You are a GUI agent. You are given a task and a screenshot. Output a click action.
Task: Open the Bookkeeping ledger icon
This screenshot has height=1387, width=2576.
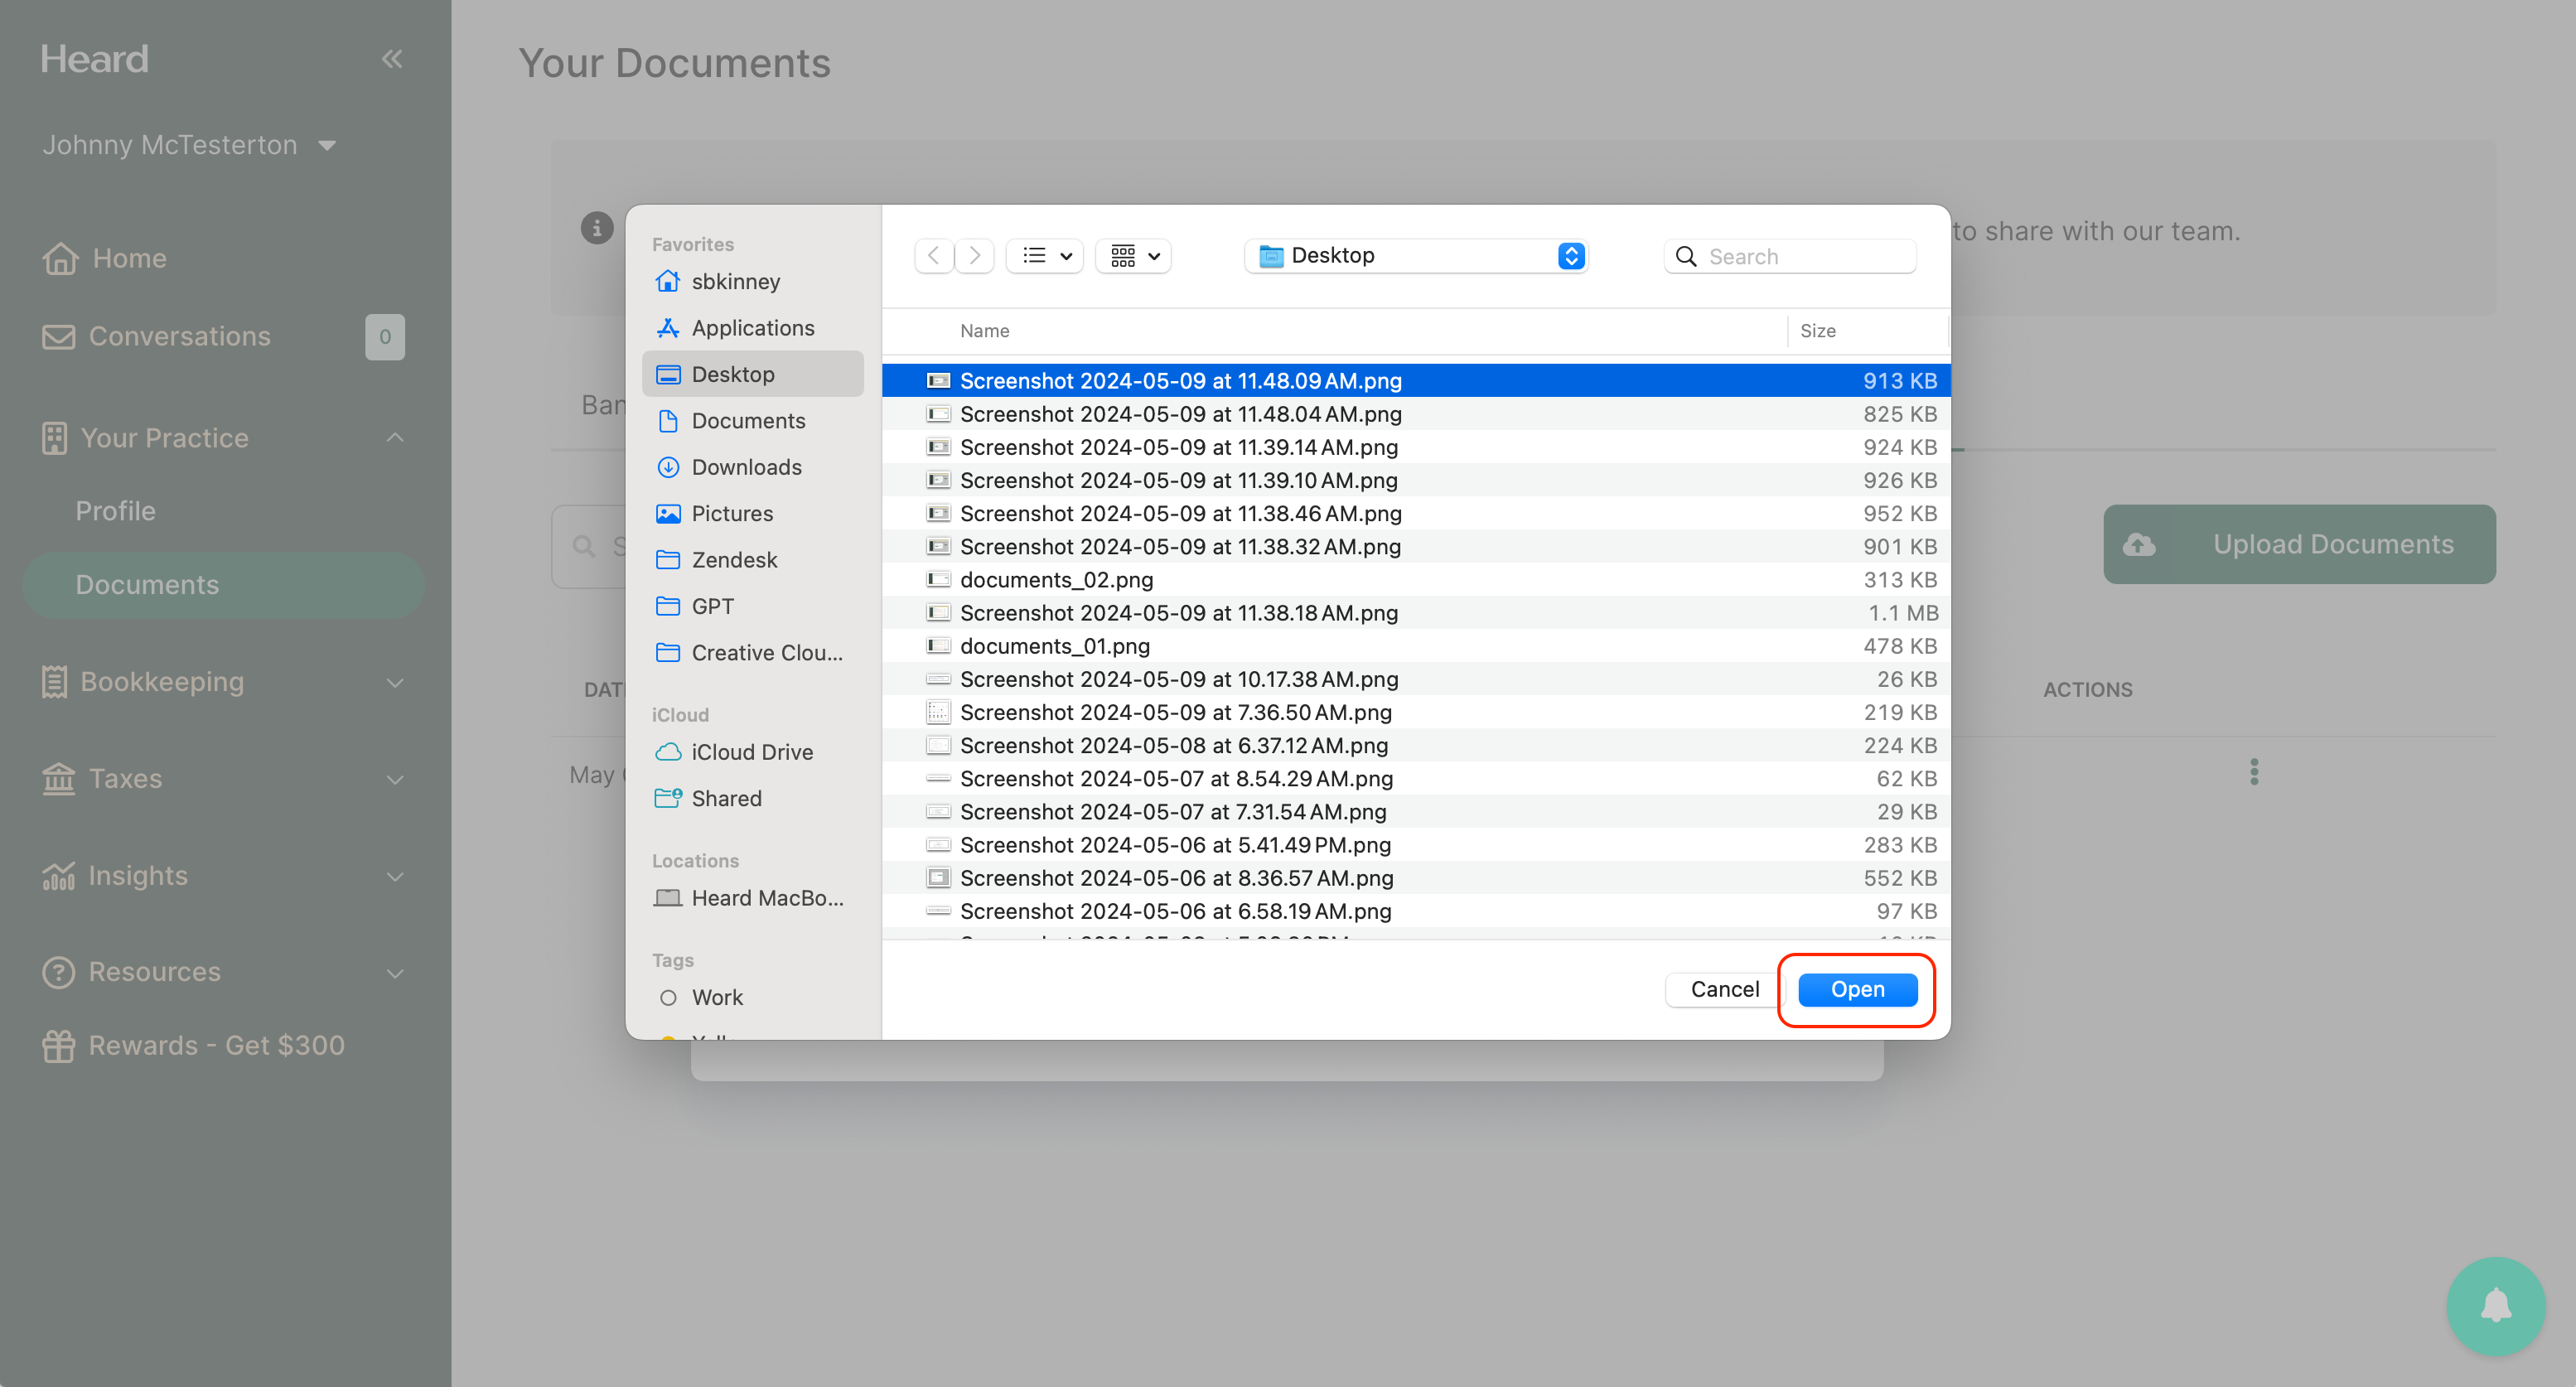tap(59, 681)
